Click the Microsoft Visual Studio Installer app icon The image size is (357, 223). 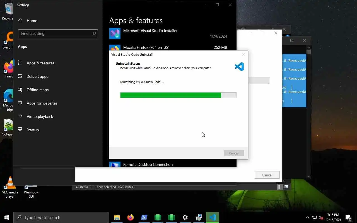coord(115,33)
